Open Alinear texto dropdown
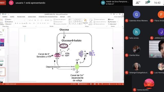The image size is (164, 92). pos(58,22)
